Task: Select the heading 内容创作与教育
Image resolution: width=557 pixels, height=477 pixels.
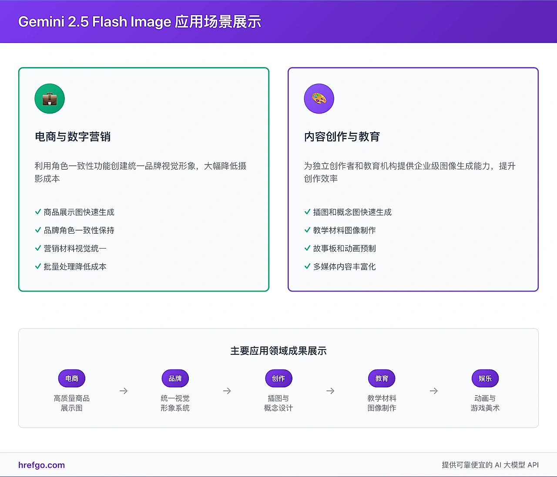Action: [342, 137]
